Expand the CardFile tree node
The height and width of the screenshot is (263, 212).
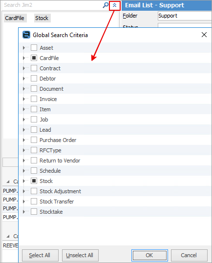tap(24, 58)
